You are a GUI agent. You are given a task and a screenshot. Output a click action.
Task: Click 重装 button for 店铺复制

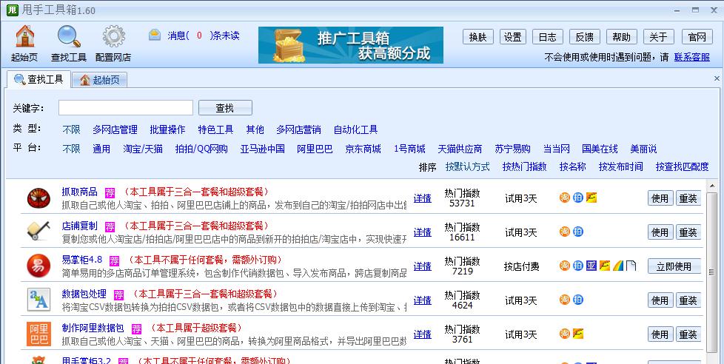point(688,232)
